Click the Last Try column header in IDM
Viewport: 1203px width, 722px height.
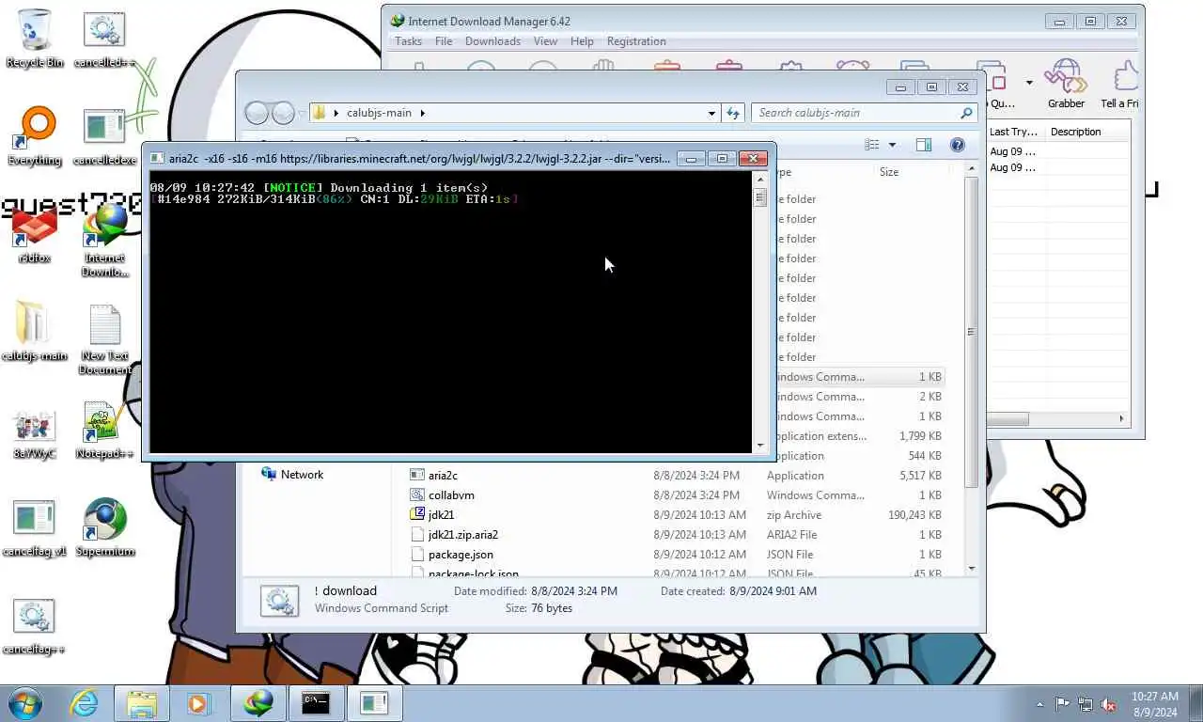1014,132
